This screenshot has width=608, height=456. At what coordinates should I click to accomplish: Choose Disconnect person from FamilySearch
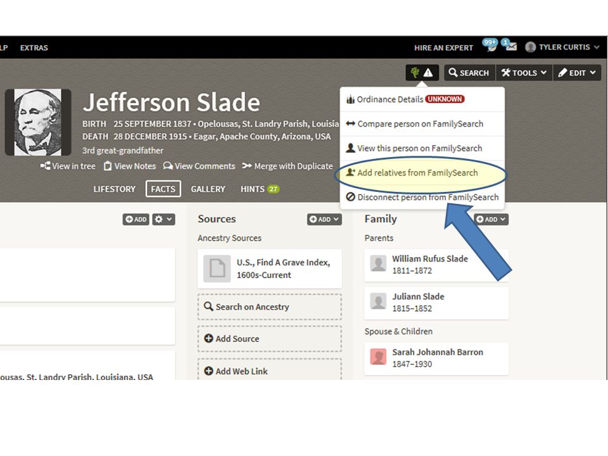(422, 197)
